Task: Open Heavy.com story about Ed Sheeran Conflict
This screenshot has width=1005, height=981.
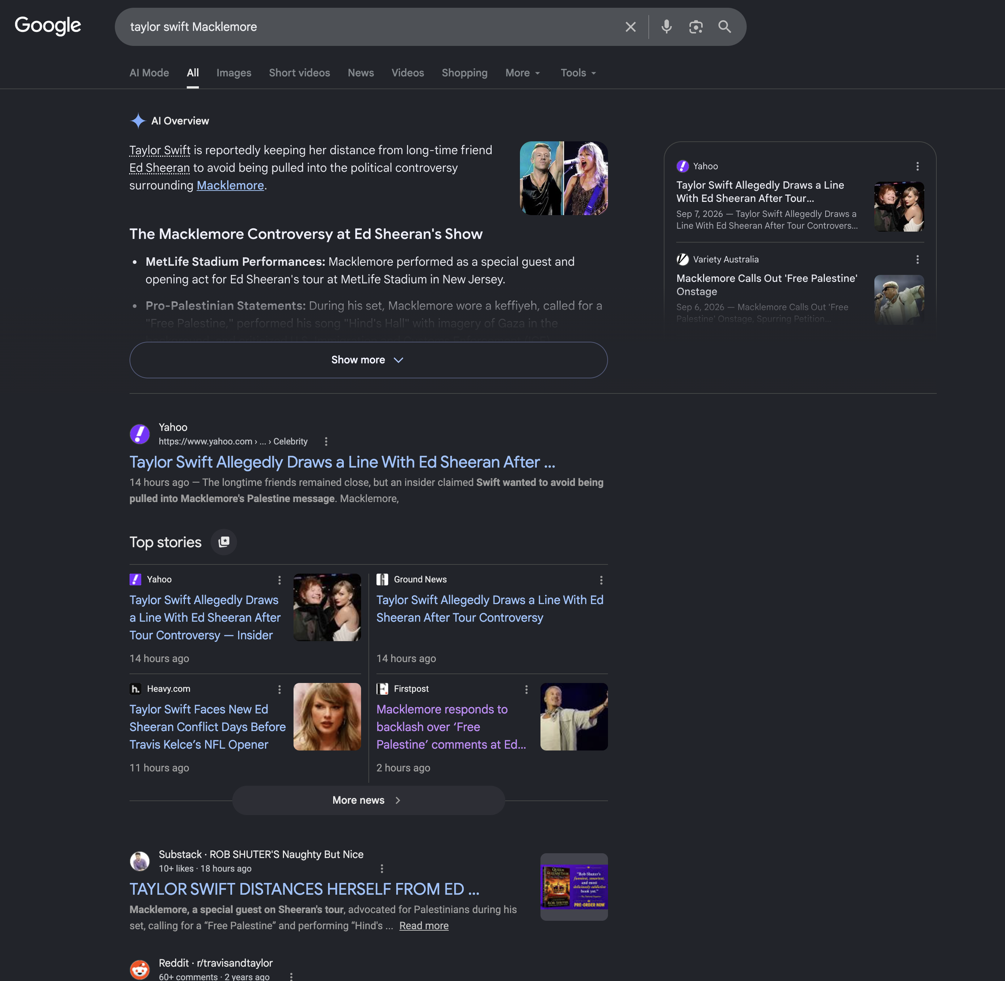Action: pyautogui.click(x=207, y=727)
